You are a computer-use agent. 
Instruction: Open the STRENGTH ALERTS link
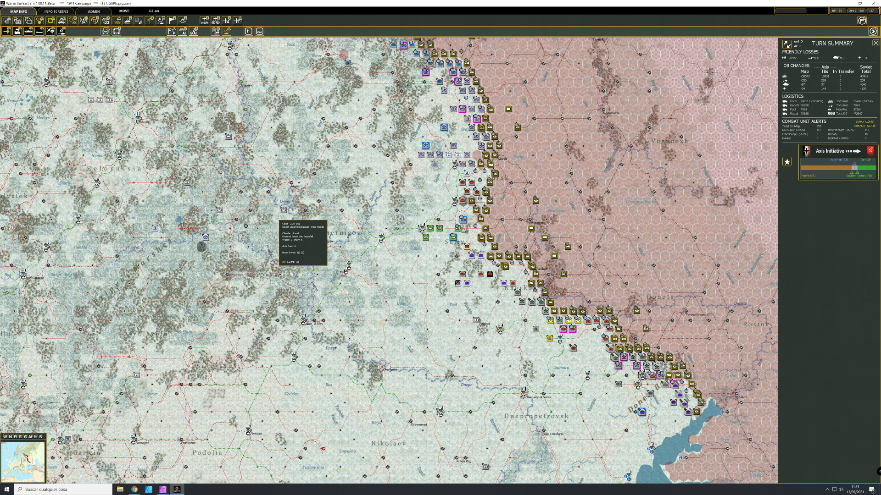point(864,126)
